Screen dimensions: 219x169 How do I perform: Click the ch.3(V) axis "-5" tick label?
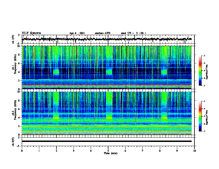[19, 146]
